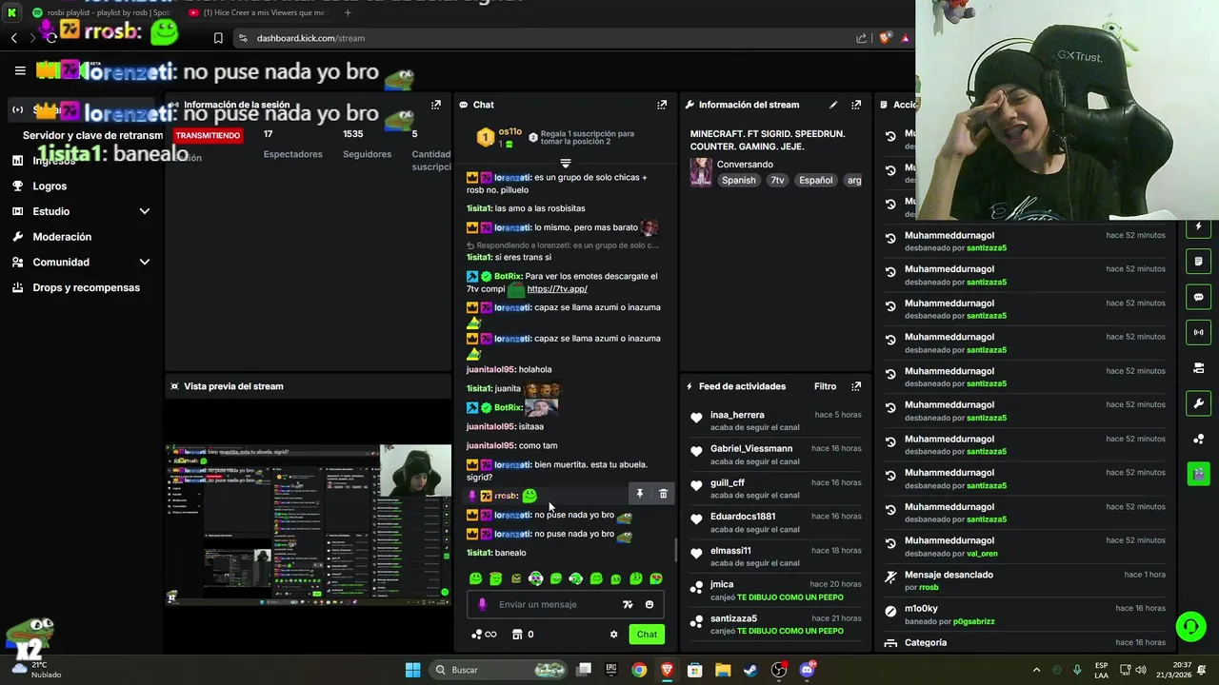Click juanitalol95 username on the holahola message
The width and height of the screenshot is (1219, 685).
tap(490, 369)
